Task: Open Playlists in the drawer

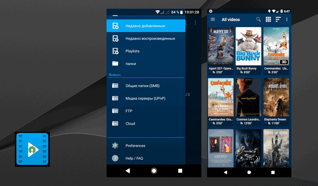Action: point(146,51)
